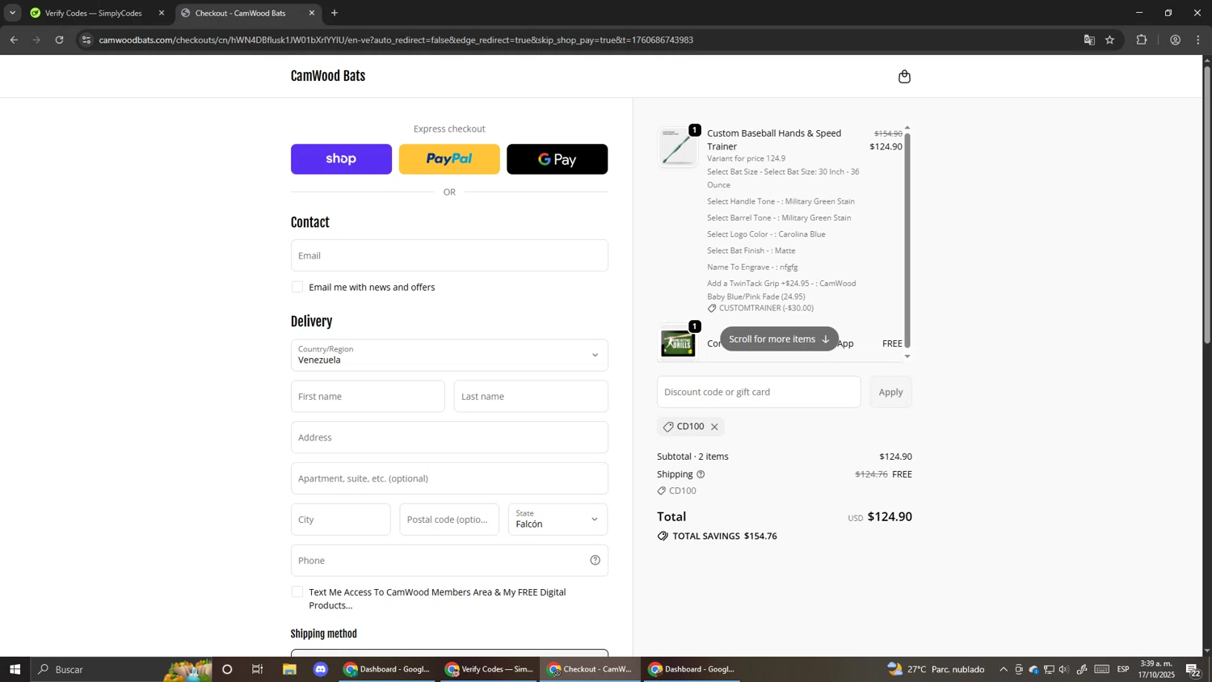Pay with Google Pay button

click(558, 159)
